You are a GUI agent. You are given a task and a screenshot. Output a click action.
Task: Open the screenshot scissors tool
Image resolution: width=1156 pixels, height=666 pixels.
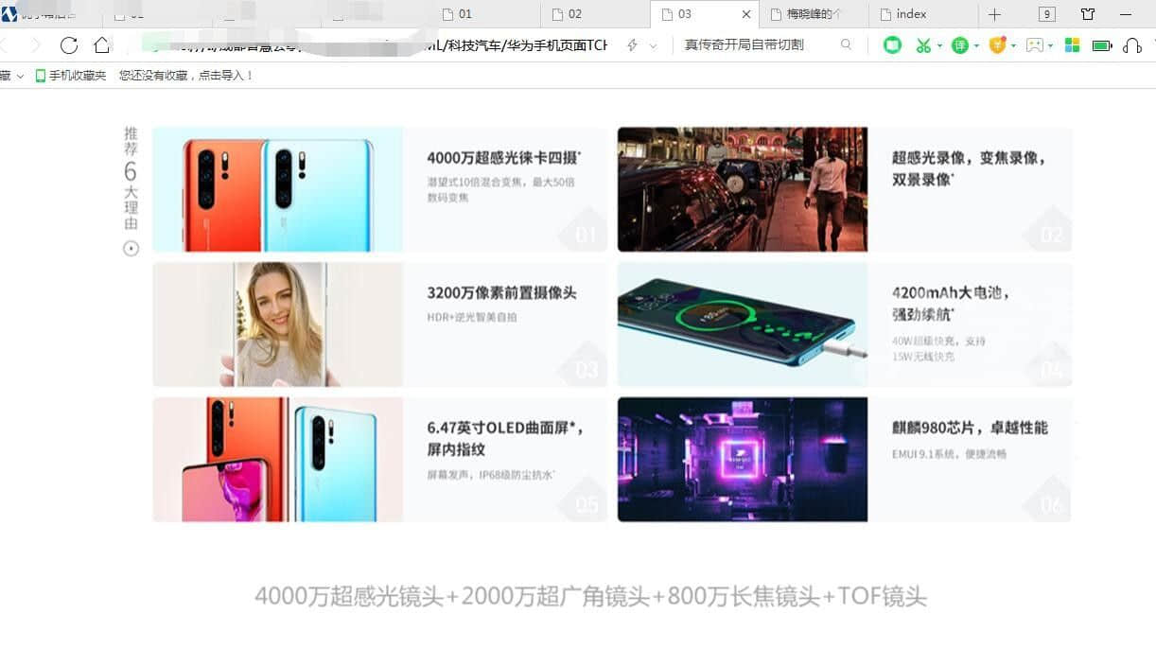tap(922, 45)
